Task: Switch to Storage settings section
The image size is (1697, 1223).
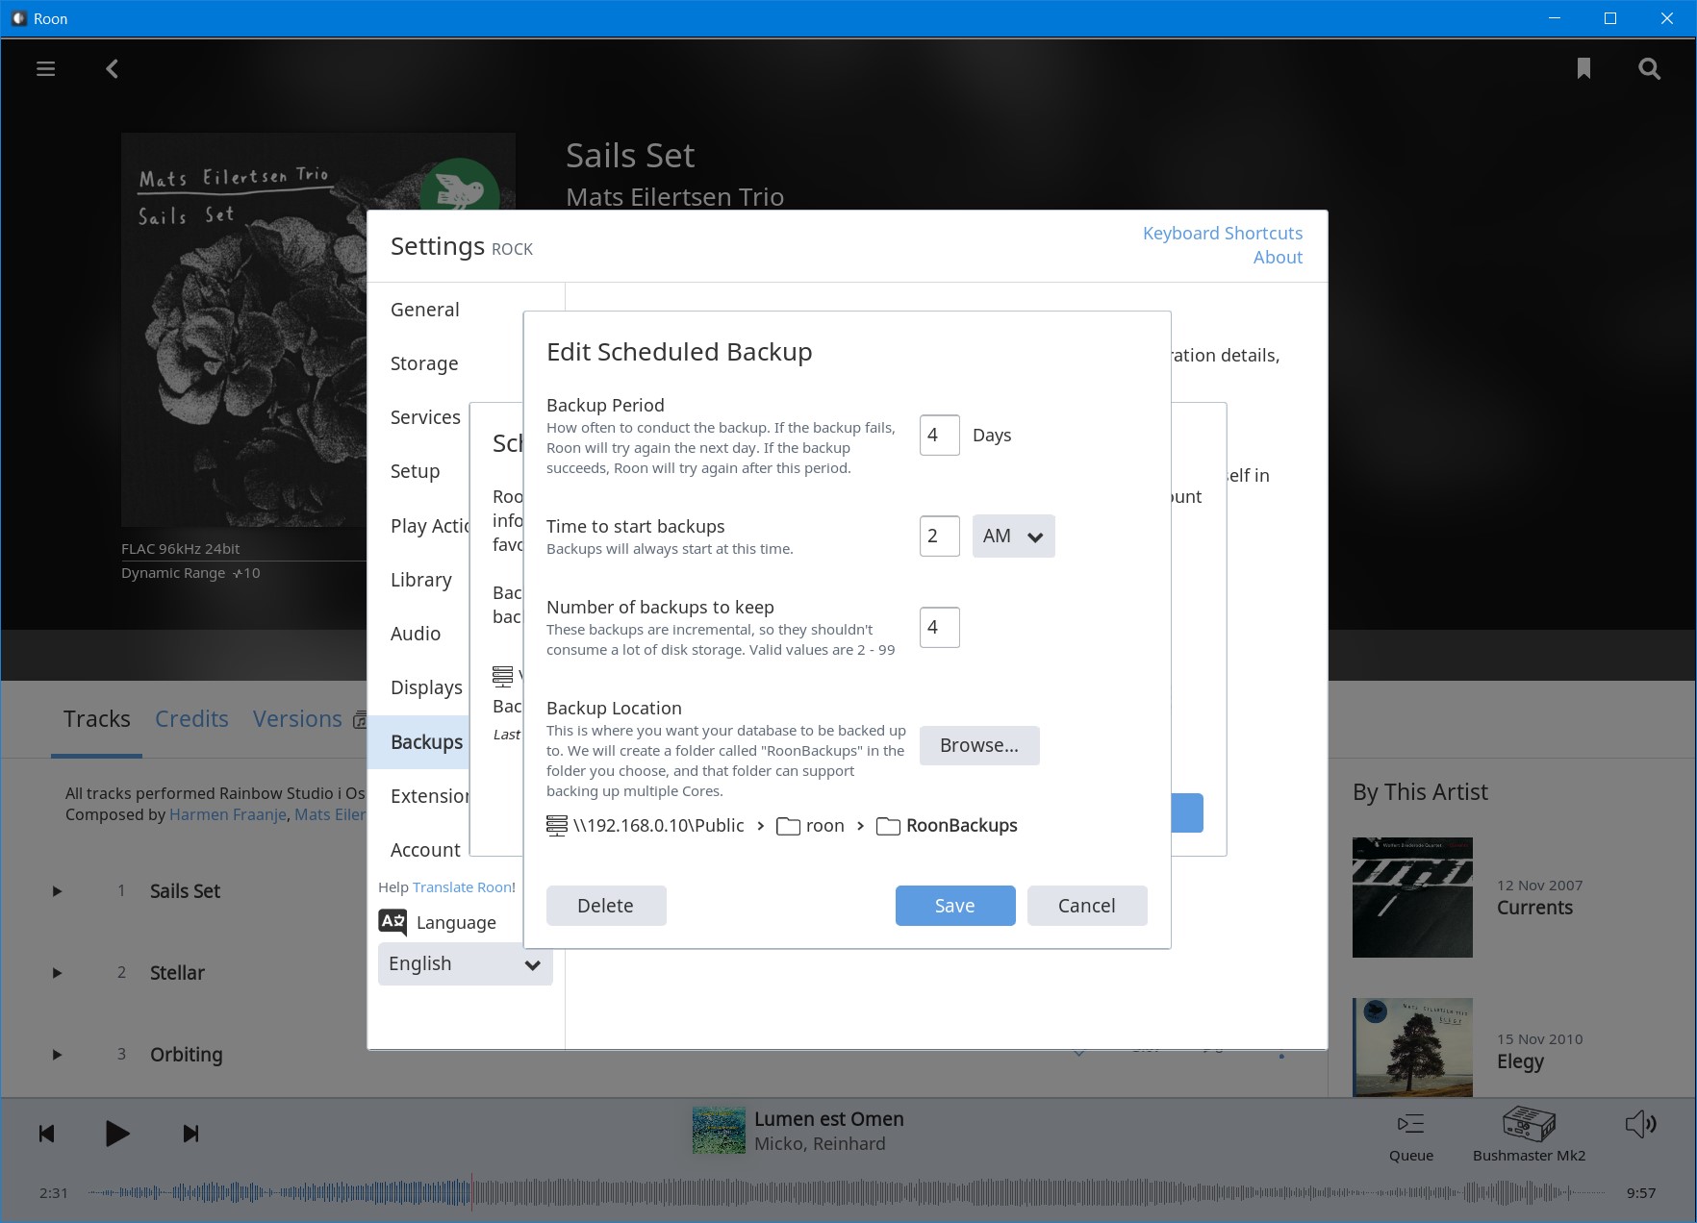Action: [424, 363]
